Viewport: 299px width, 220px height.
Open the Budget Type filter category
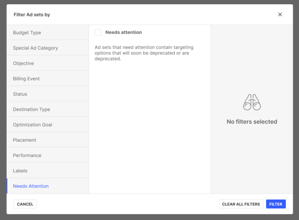pyautogui.click(x=27, y=33)
